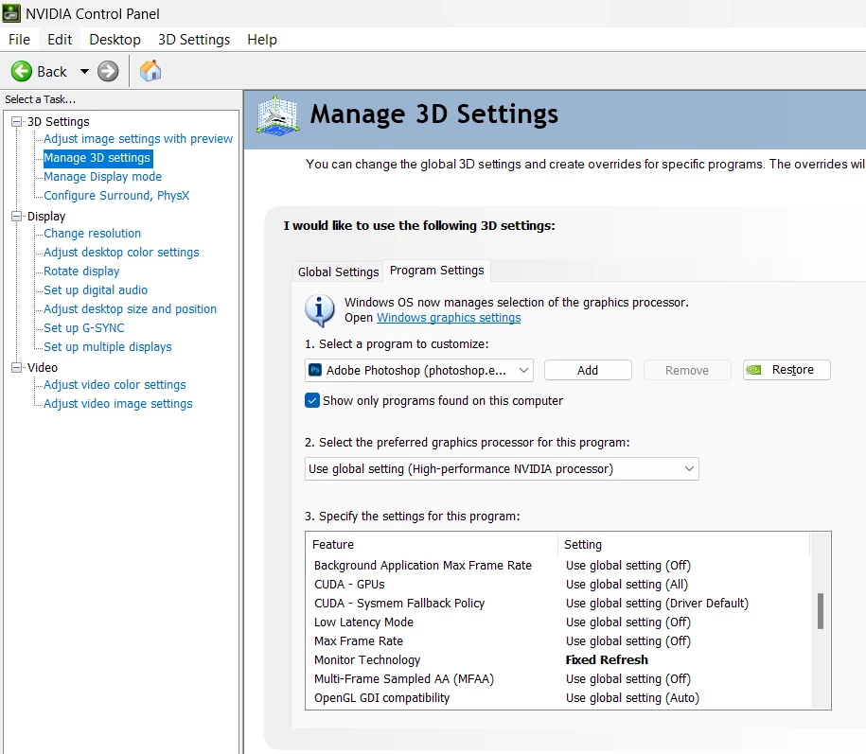Open Adjust video color settings
Image resolution: width=866 pixels, height=754 pixels.
(115, 385)
